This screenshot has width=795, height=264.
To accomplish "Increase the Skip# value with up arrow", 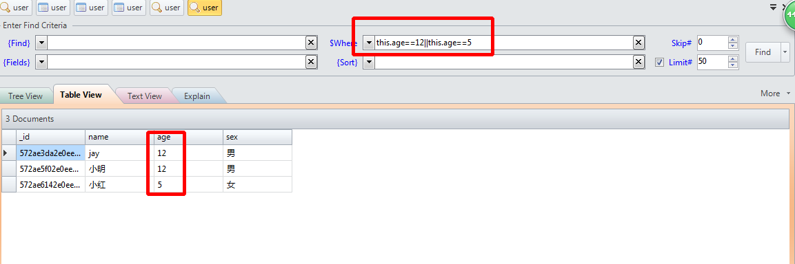I will pyautogui.click(x=733, y=39).
